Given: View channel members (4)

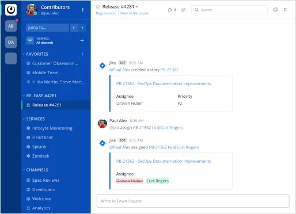Looking at the screenshot, I should 172,10.
